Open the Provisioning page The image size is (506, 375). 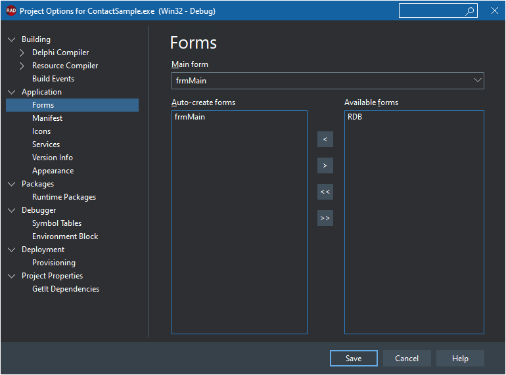pos(54,263)
